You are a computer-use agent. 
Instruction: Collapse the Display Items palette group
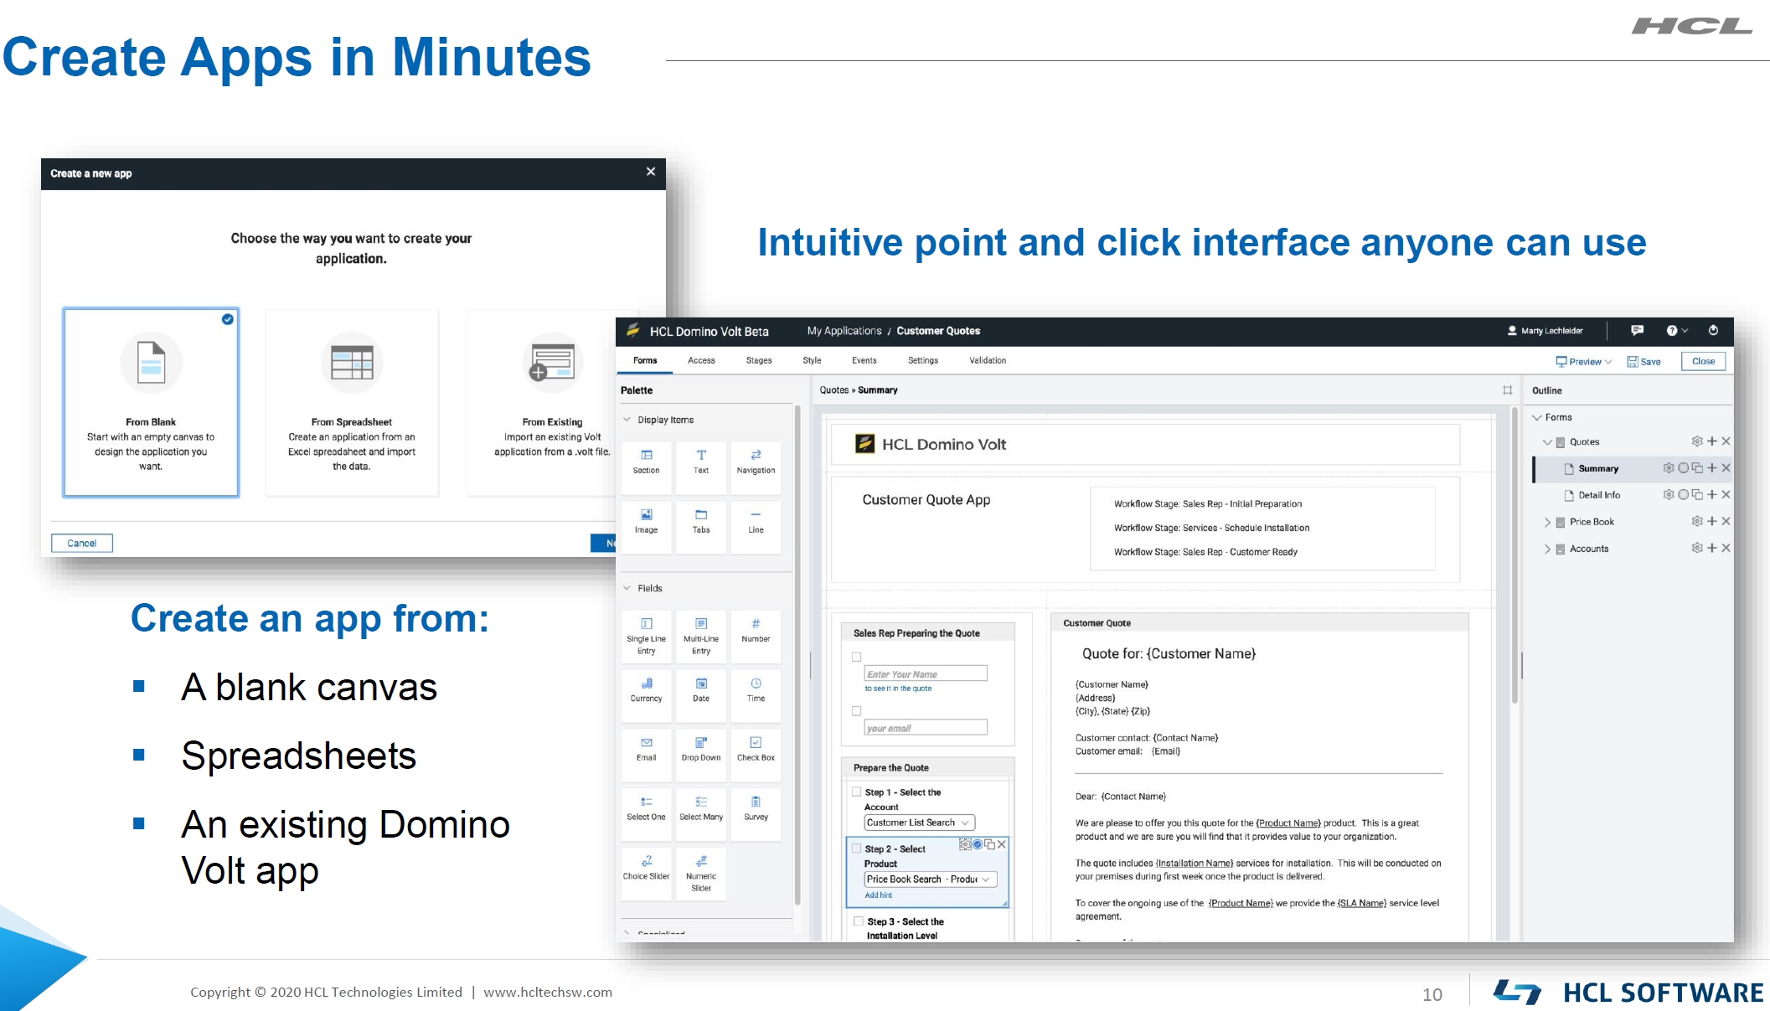(627, 420)
